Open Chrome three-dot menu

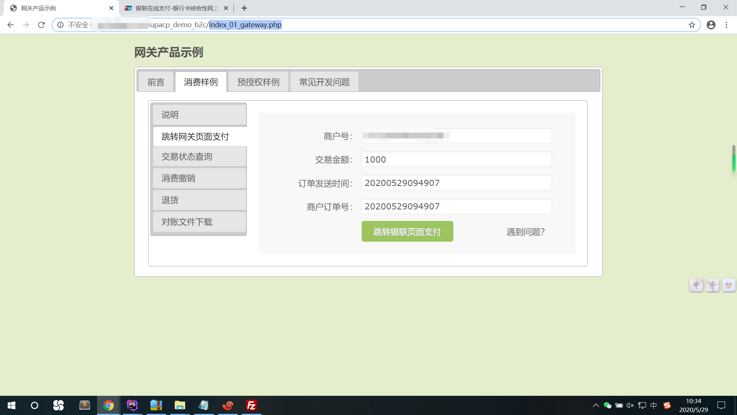tap(726, 25)
